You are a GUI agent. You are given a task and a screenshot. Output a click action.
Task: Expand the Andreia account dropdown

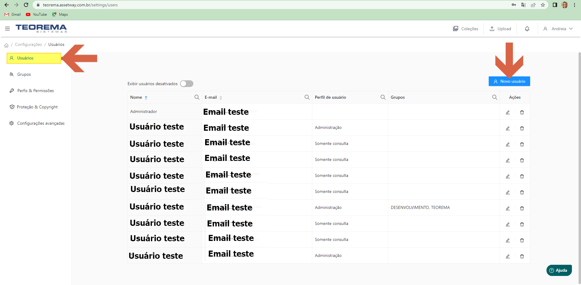(558, 29)
